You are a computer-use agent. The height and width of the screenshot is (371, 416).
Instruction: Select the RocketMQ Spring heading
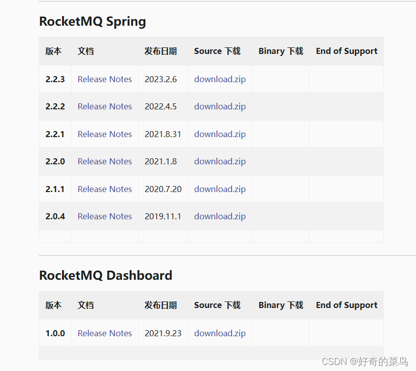click(x=92, y=22)
